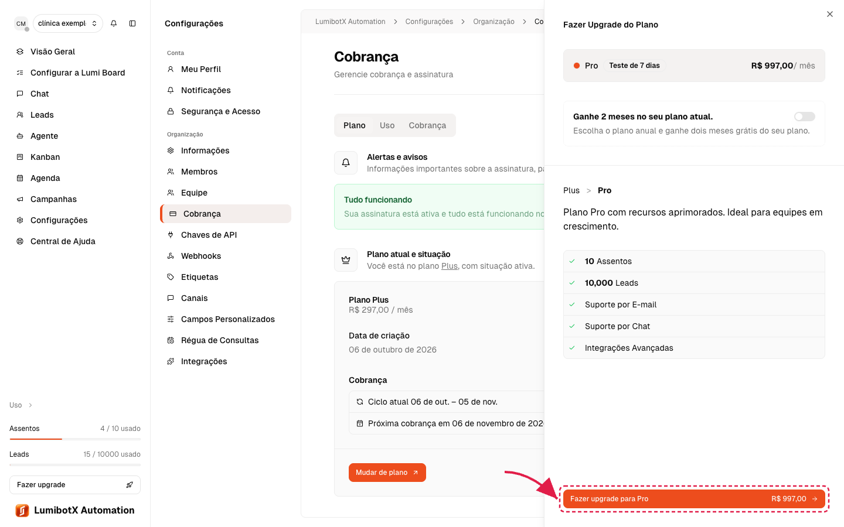Viewport: 844px width, 527px height.
Task: Click the Webhooks icon in settings
Action: 171,256
